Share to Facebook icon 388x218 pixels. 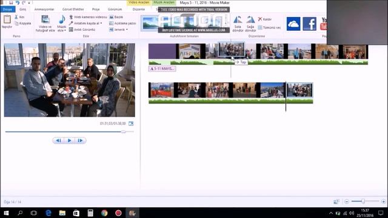pyautogui.click(x=309, y=24)
